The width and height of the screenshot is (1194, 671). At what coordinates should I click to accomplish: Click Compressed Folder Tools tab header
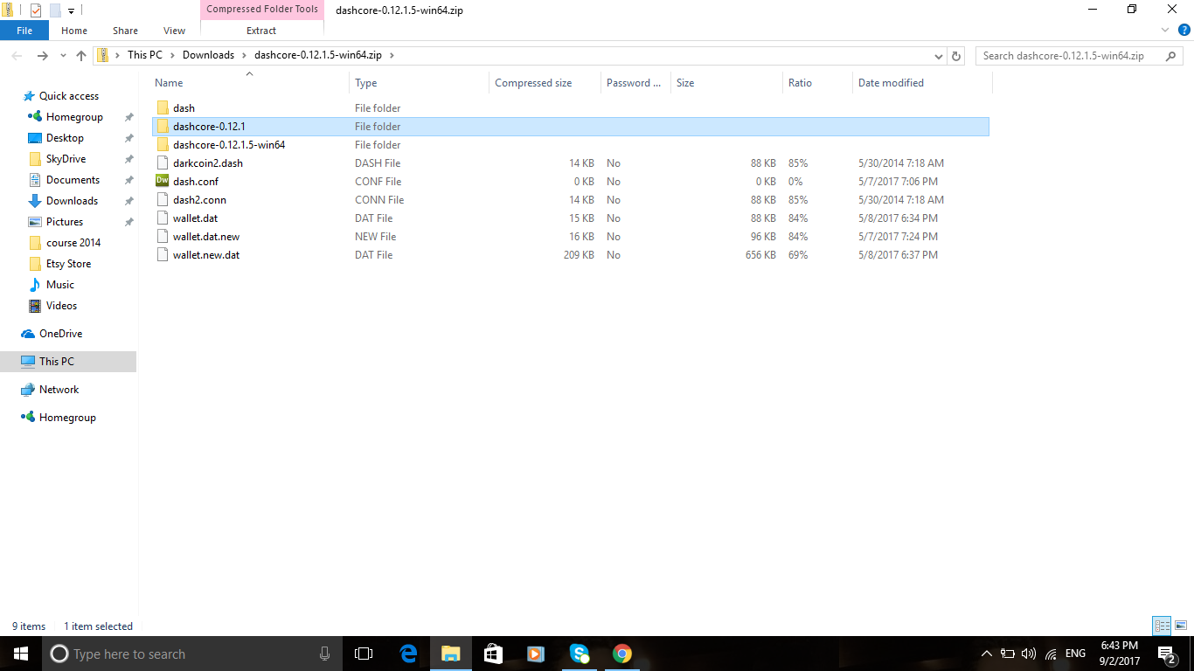tap(262, 10)
